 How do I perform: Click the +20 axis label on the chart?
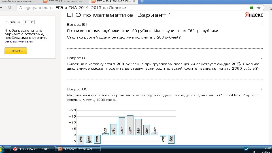tap(72, 110)
